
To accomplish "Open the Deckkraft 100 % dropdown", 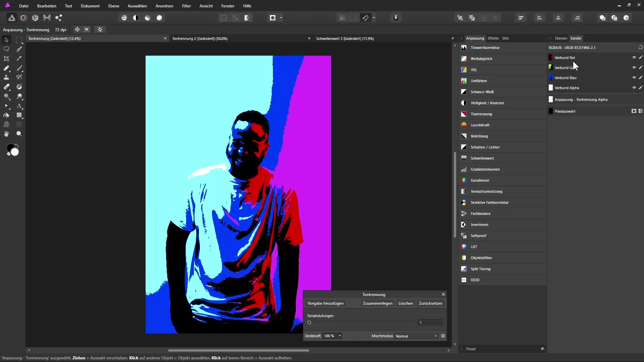I will pyautogui.click(x=332, y=336).
